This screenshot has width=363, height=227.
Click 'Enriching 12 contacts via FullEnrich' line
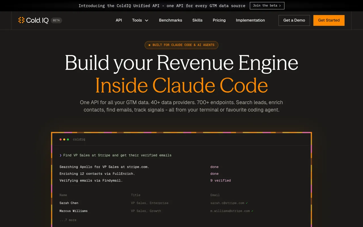97,174
